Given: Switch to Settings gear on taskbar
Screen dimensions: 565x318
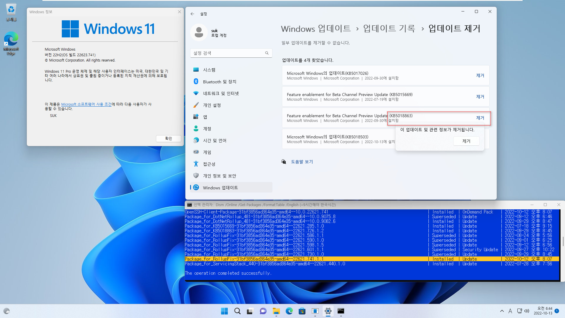Looking at the screenshot, I should [x=328, y=311].
